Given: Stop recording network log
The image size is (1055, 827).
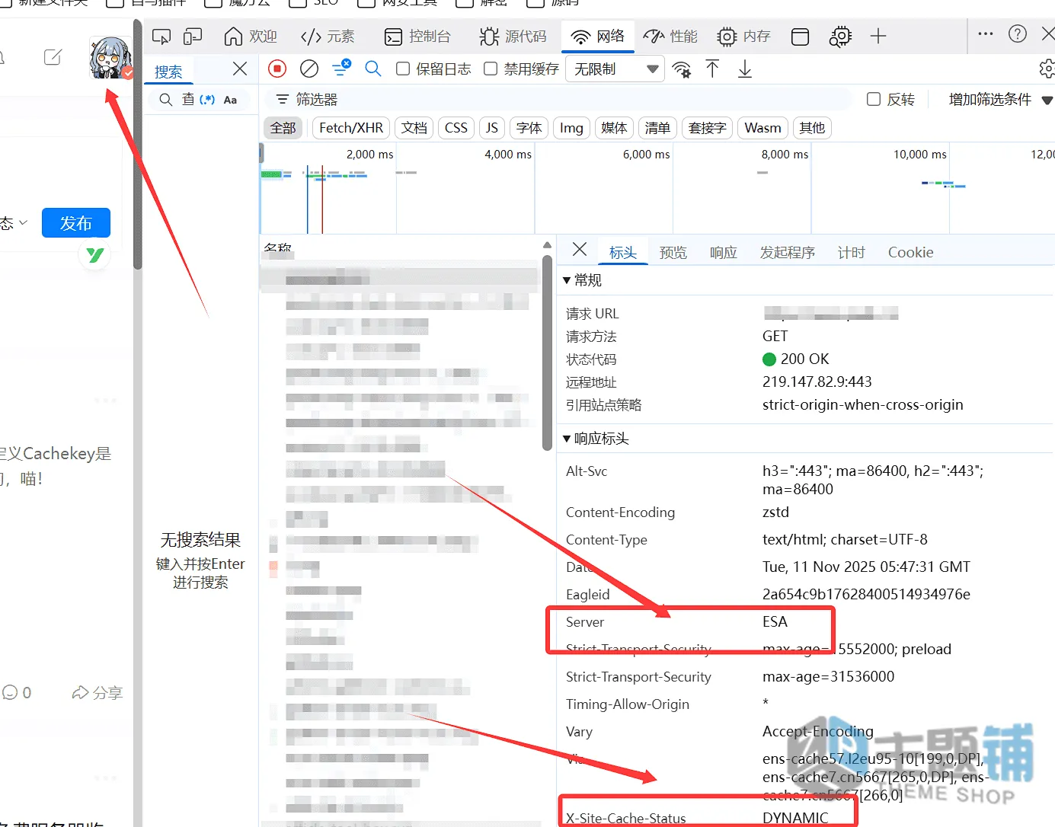Looking at the screenshot, I should coord(277,69).
